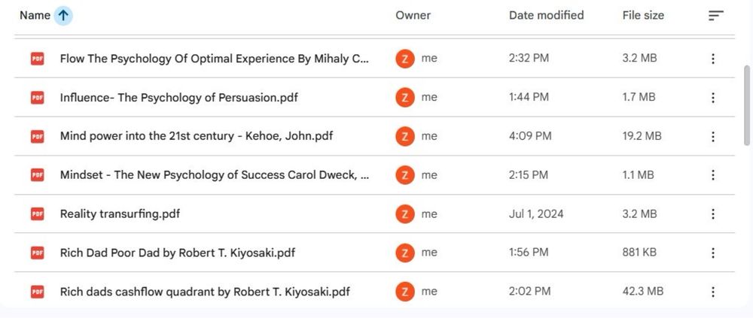
Task: Select Mind power into the 21st century file
Action: (196, 136)
